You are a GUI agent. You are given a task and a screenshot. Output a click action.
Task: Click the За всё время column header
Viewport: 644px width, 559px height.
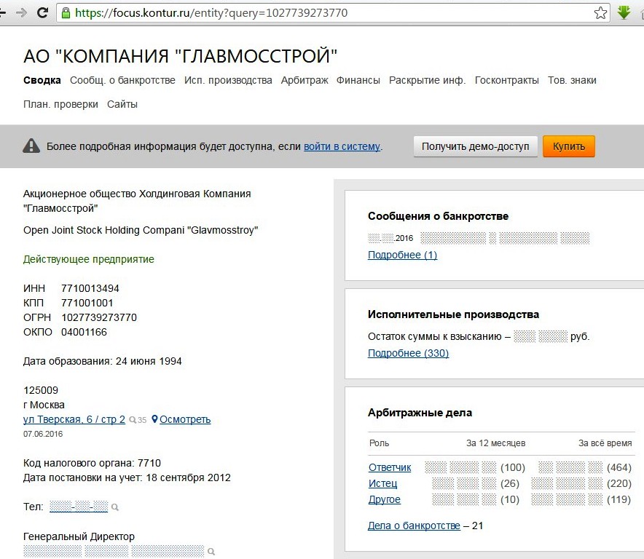tap(605, 443)
